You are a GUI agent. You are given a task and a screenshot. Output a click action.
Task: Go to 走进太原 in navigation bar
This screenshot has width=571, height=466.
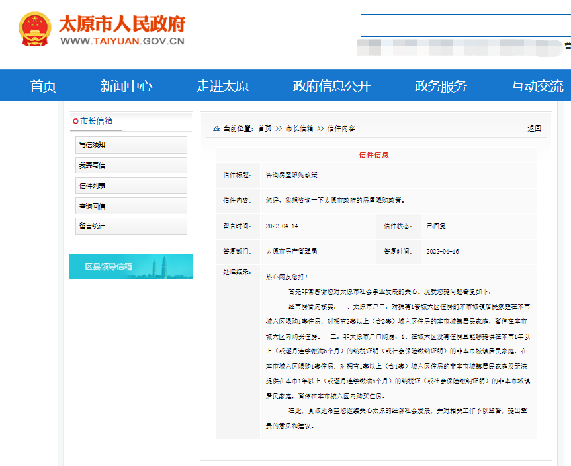[x=222, y=86]
